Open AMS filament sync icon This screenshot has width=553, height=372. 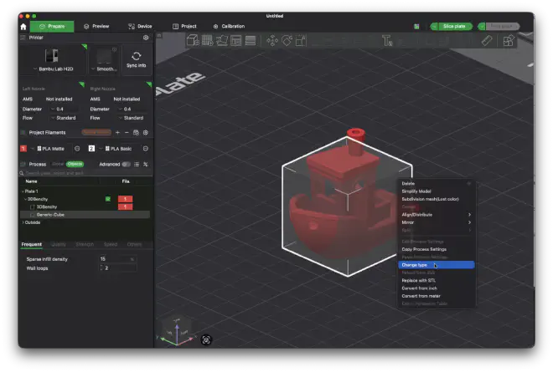tap(136, 132)
